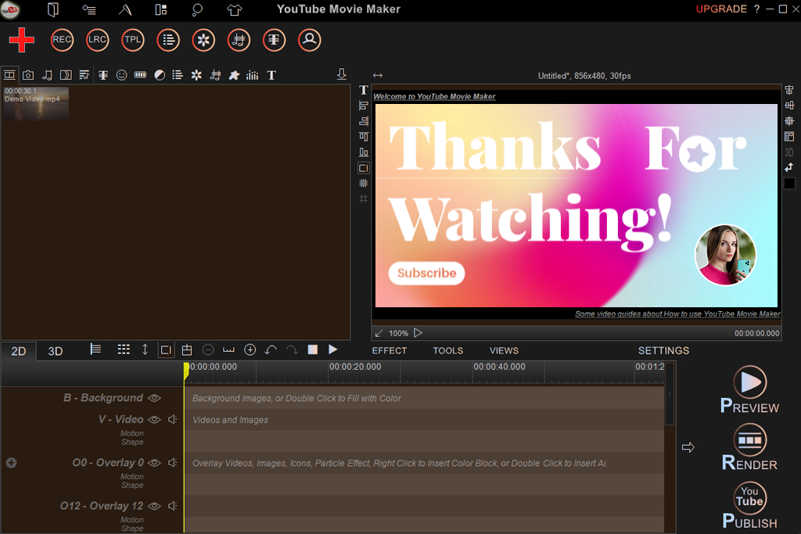This screenshot has height=534, width=801.
Task: Toggle visibility of O0 - Overlay 0 track
Action: [154, 463]
